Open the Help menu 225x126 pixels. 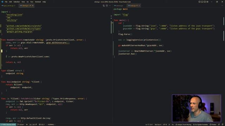[44, 2]
